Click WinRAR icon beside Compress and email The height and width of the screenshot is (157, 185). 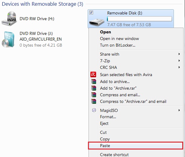94,95
